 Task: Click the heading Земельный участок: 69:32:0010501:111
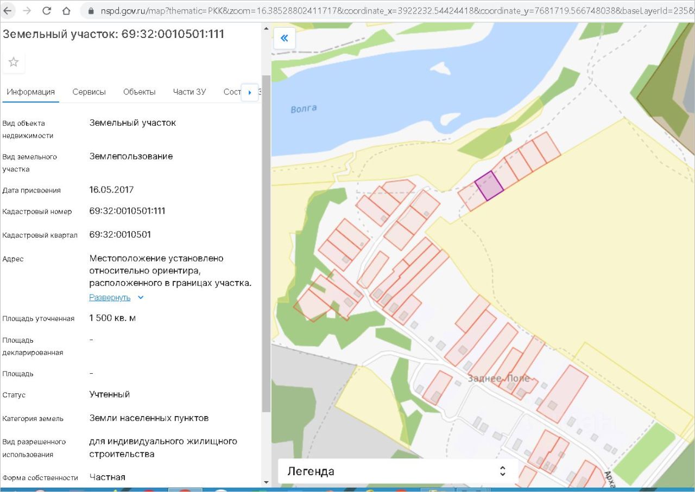(x=113, y=34)
